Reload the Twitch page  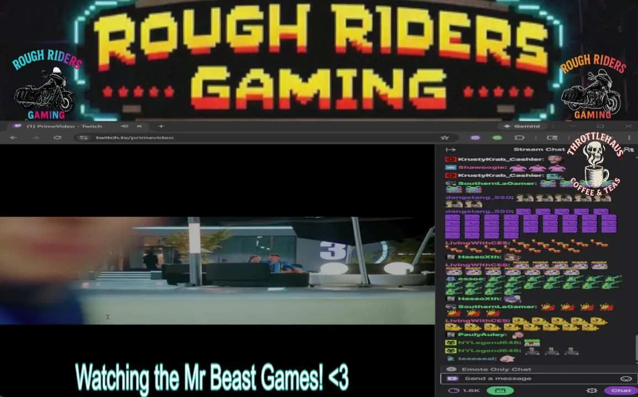(x=57, y=137)
